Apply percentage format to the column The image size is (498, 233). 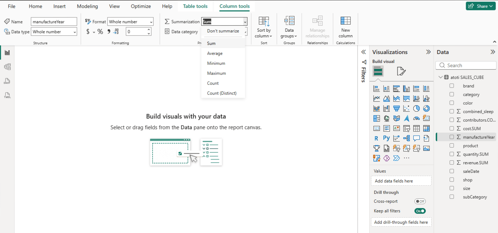(100, 32)
